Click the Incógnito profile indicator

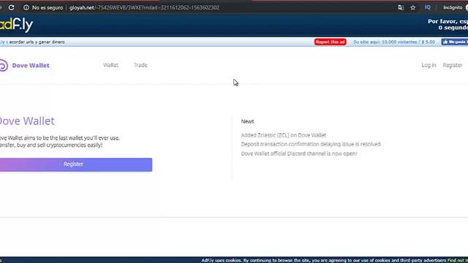pyautogui.click(x=455, y=7)
